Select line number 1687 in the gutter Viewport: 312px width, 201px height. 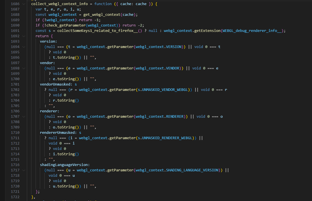click(x=15, y=9)
